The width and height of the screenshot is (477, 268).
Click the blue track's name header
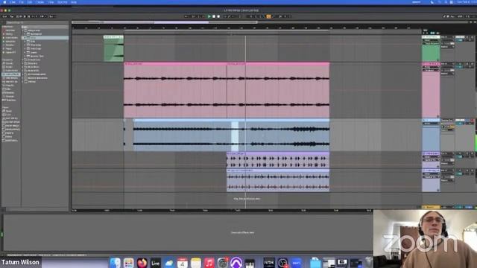[431, 121]
